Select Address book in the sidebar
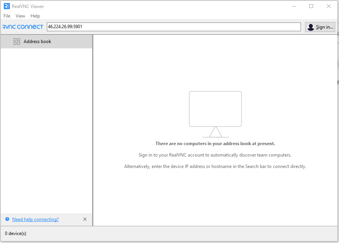Image resolution: width=339 pixels, height=243 pixels. [46, 42]
